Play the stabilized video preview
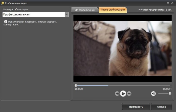This screenshot has height=112, width=176. click(123, 94)
